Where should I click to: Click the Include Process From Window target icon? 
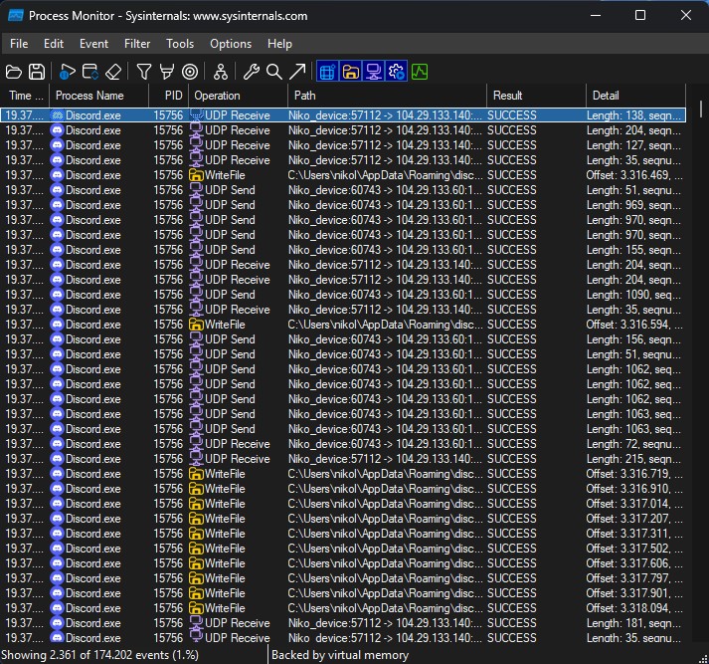point(190,72)
